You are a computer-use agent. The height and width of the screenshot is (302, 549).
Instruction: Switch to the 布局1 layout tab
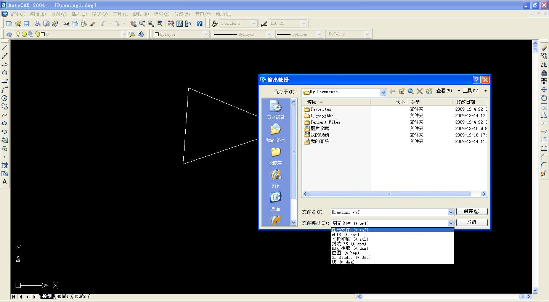[x=63, y=296]
